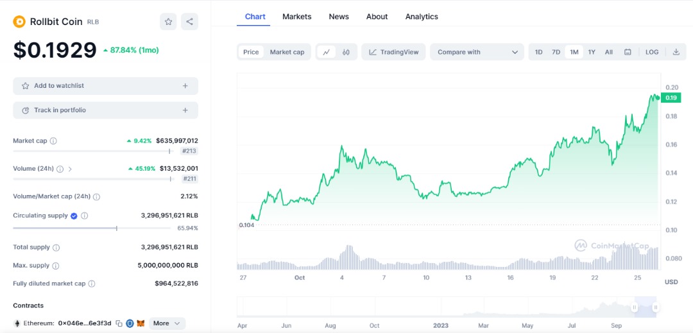Open the share button
The image size is (693, 333).
click(189, 21)
